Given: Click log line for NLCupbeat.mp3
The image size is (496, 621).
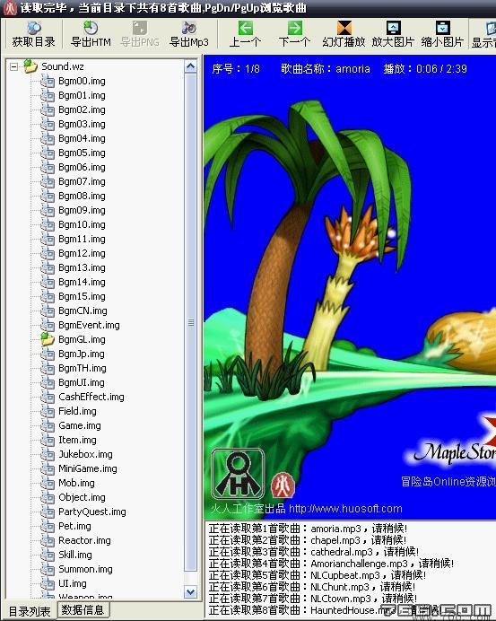Looking at the screenshot, I should click(x=318, y=575).
